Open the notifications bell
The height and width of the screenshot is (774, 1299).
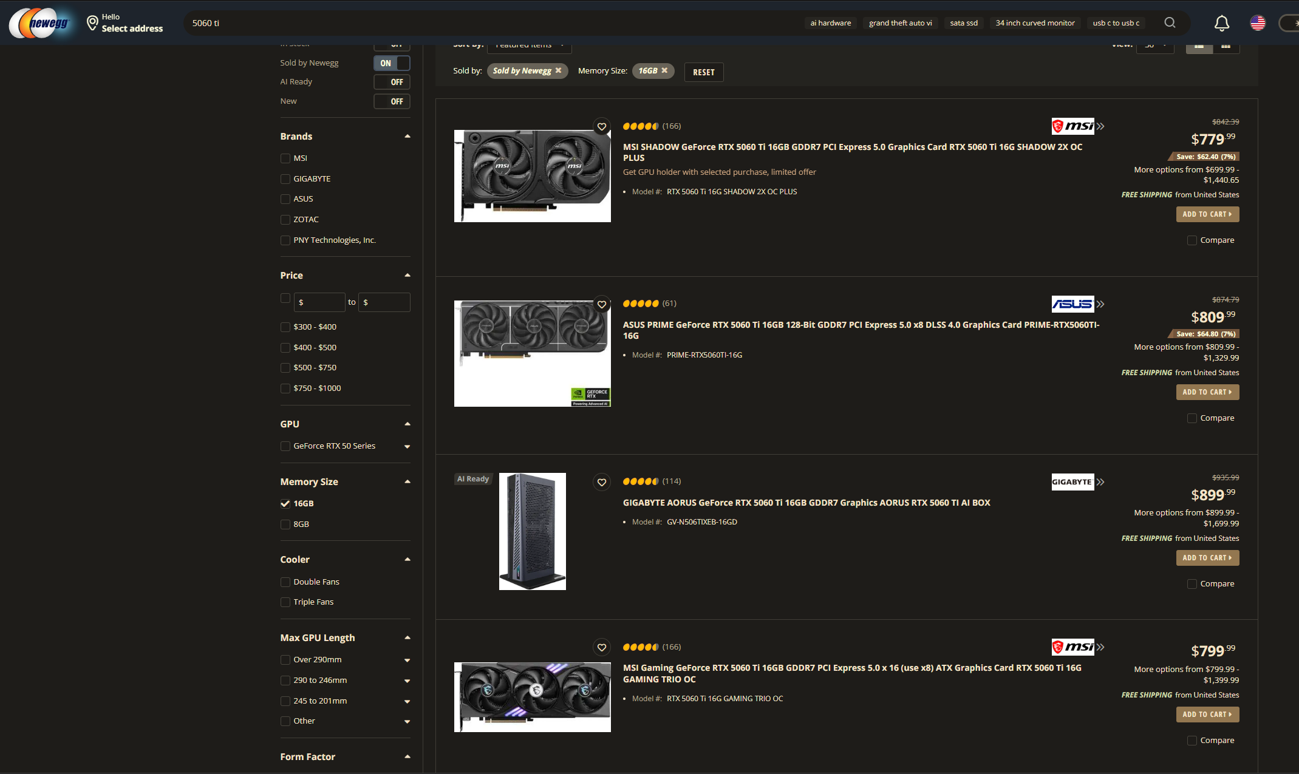pos(1221,23)
